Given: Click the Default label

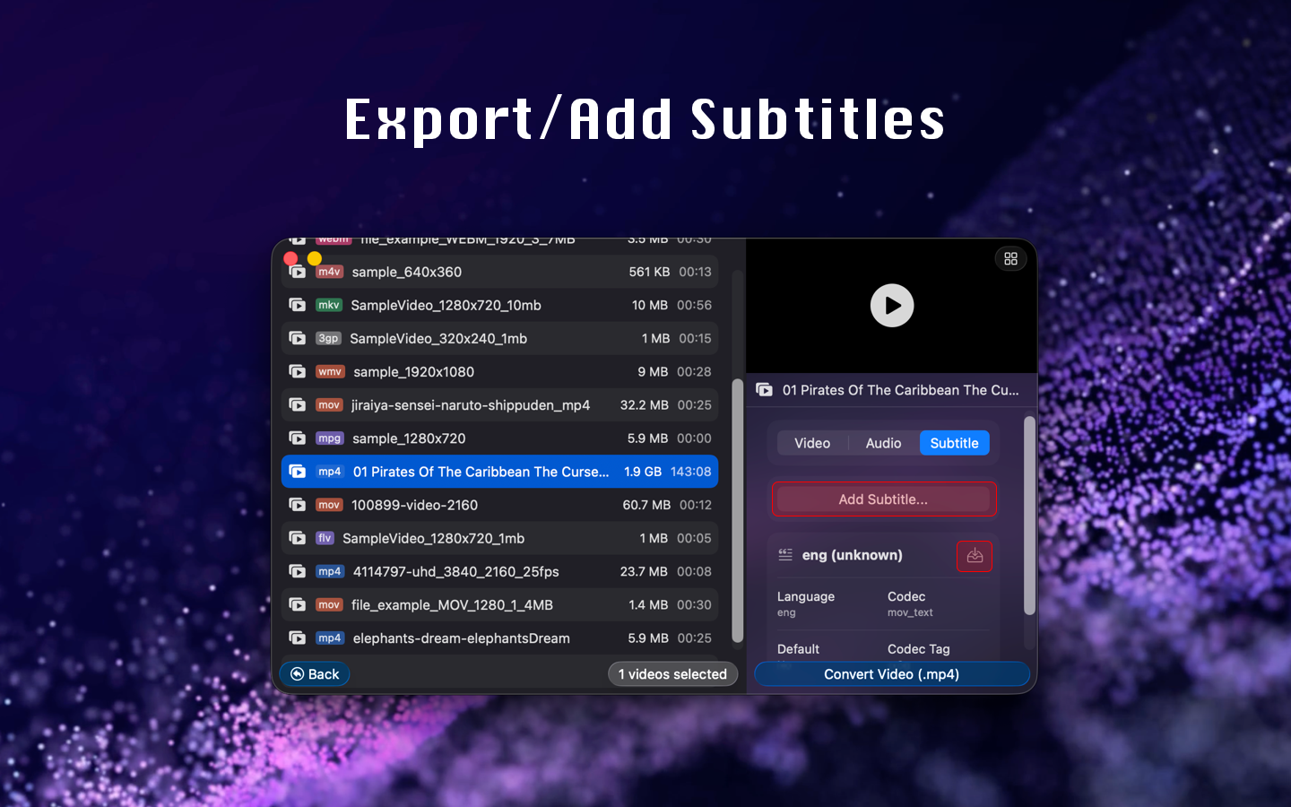Looking at the screenshot, I should (798, 649).
